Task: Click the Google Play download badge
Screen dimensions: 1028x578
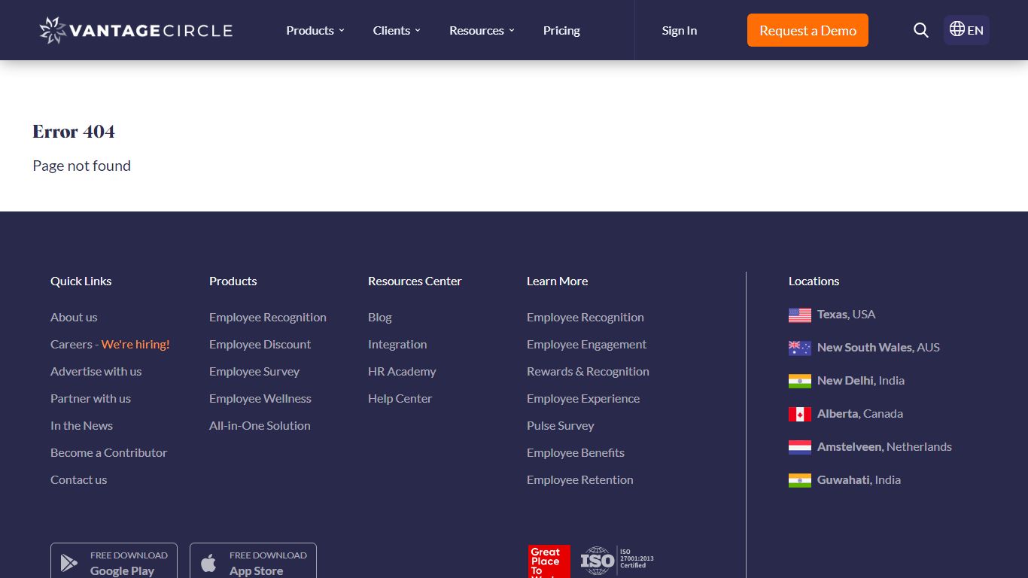Action: (114, 561)
